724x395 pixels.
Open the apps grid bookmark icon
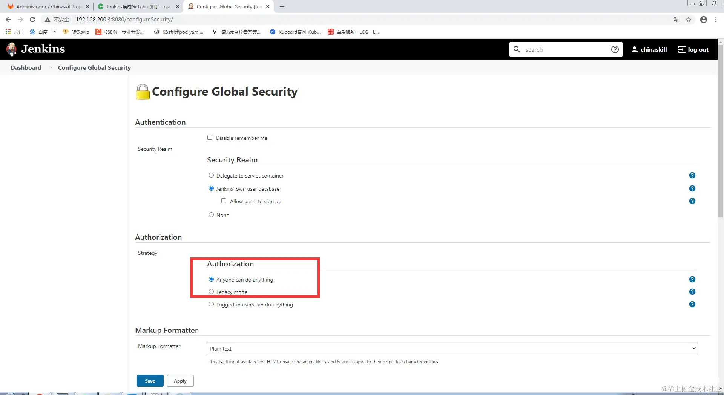pyautogui.click(x=8, y=32)
